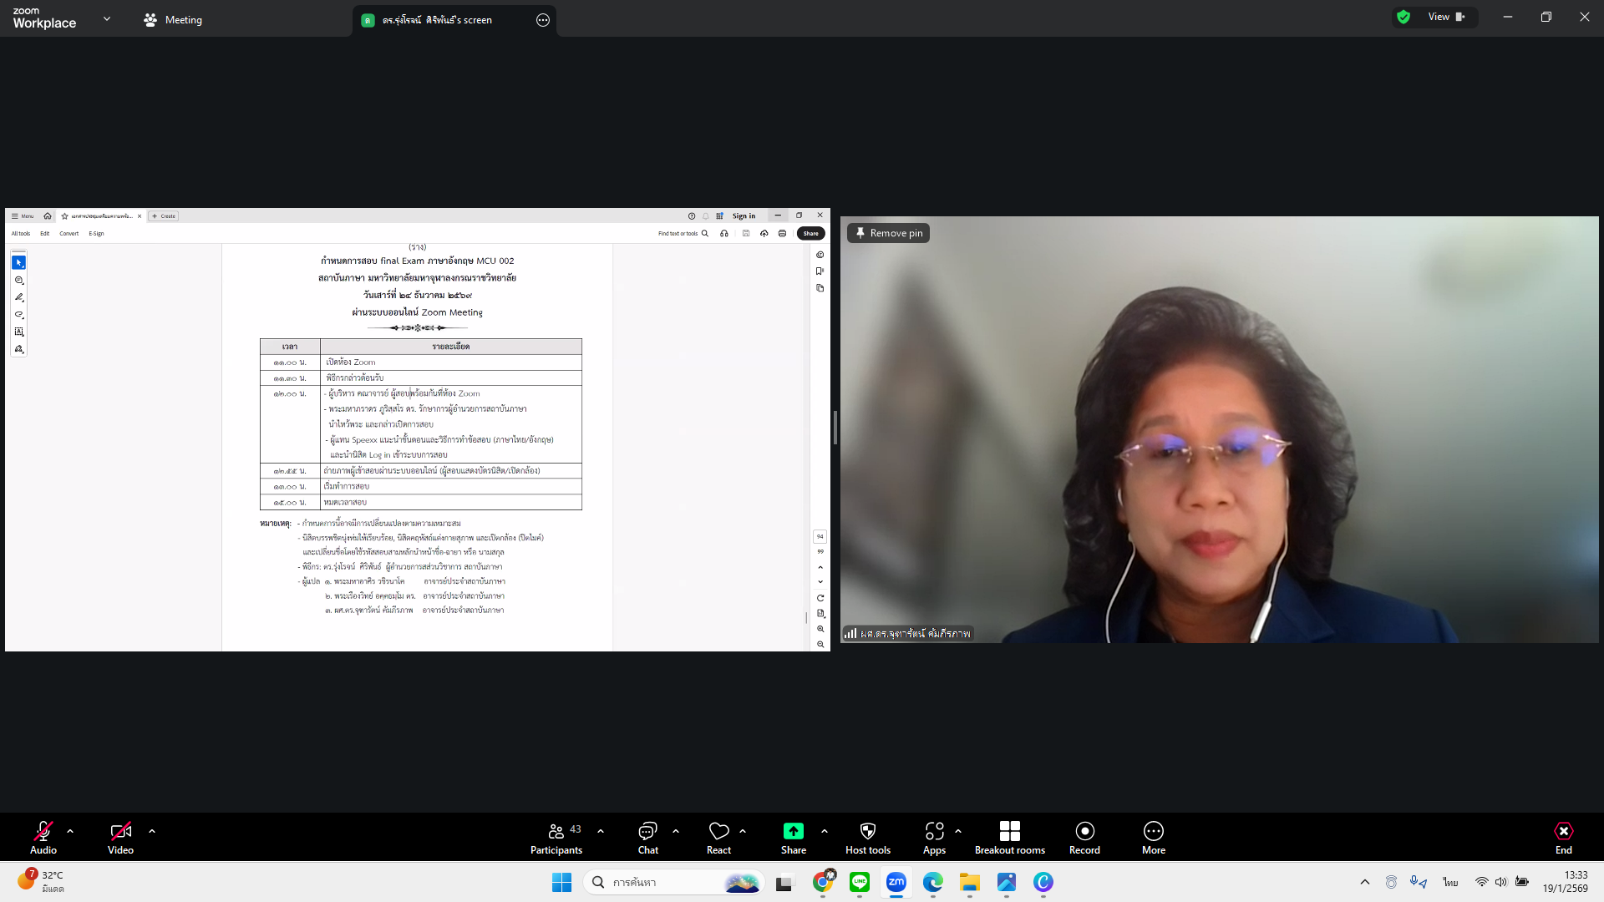This screenshot has width=1604, height=902.
Task: Open the Chat panel
Action: (x=647, y=838)
